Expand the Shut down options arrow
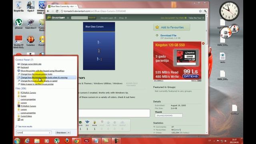Image resolution: width=256 pixels, height=144 pixels. click(x=69, y=132)
